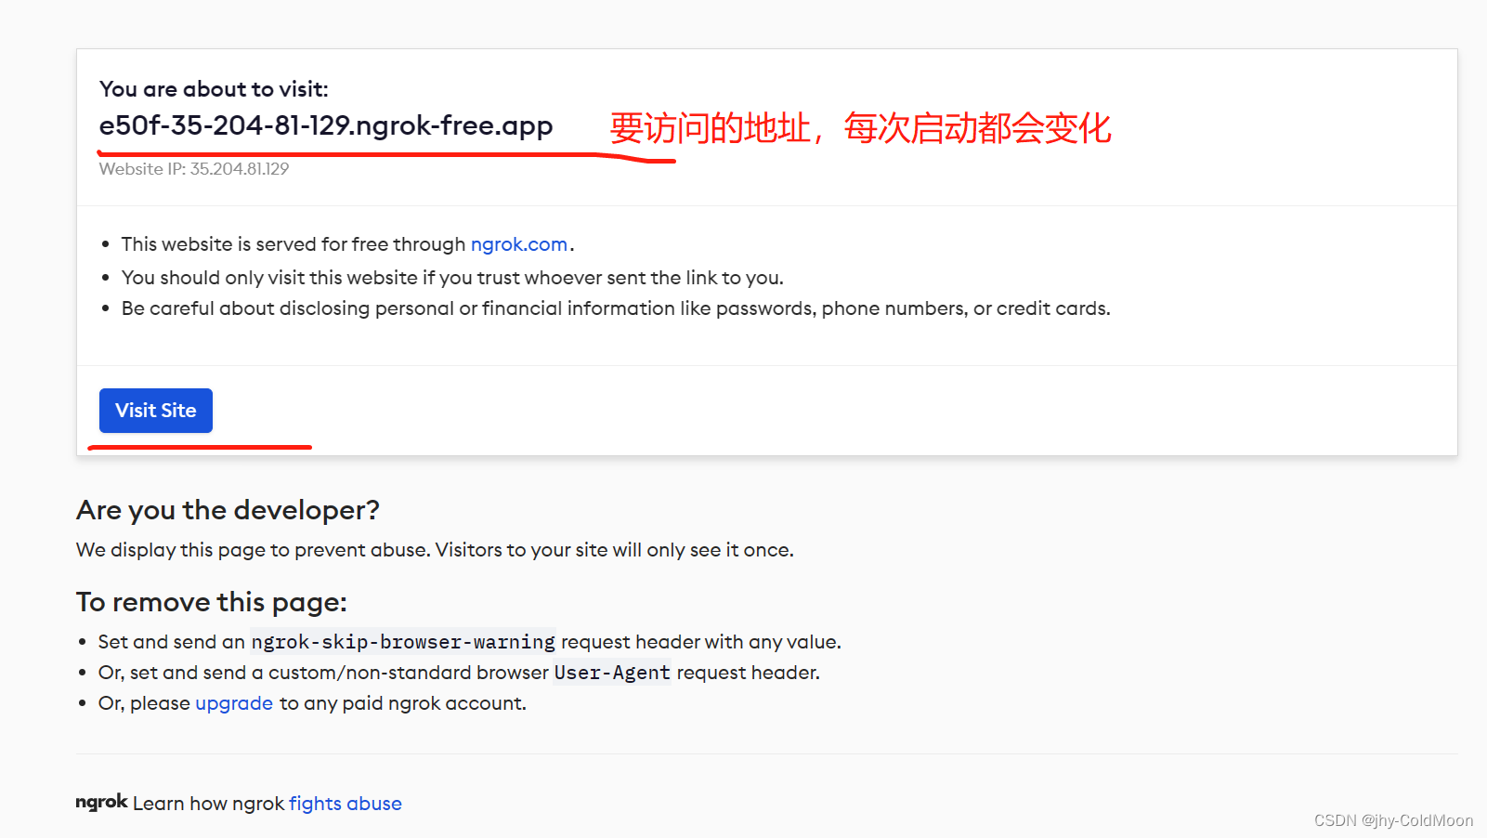Click the ngrok logo in footer
Image resolution: width=1487 pixels, height=838 pixels.
[101, 803]
